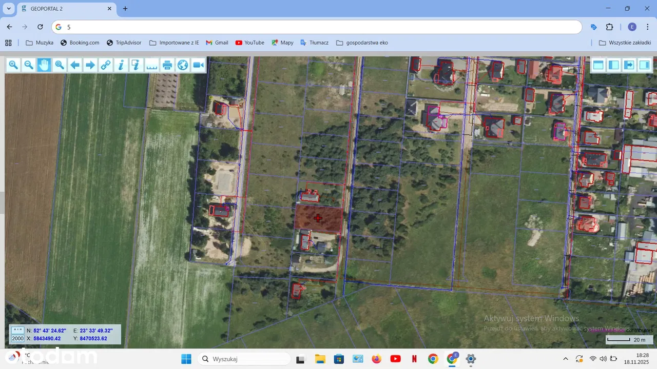Screen dimensions: 657x369
Task: Expand the panel with arrow layout button
Action: (629, 65)
